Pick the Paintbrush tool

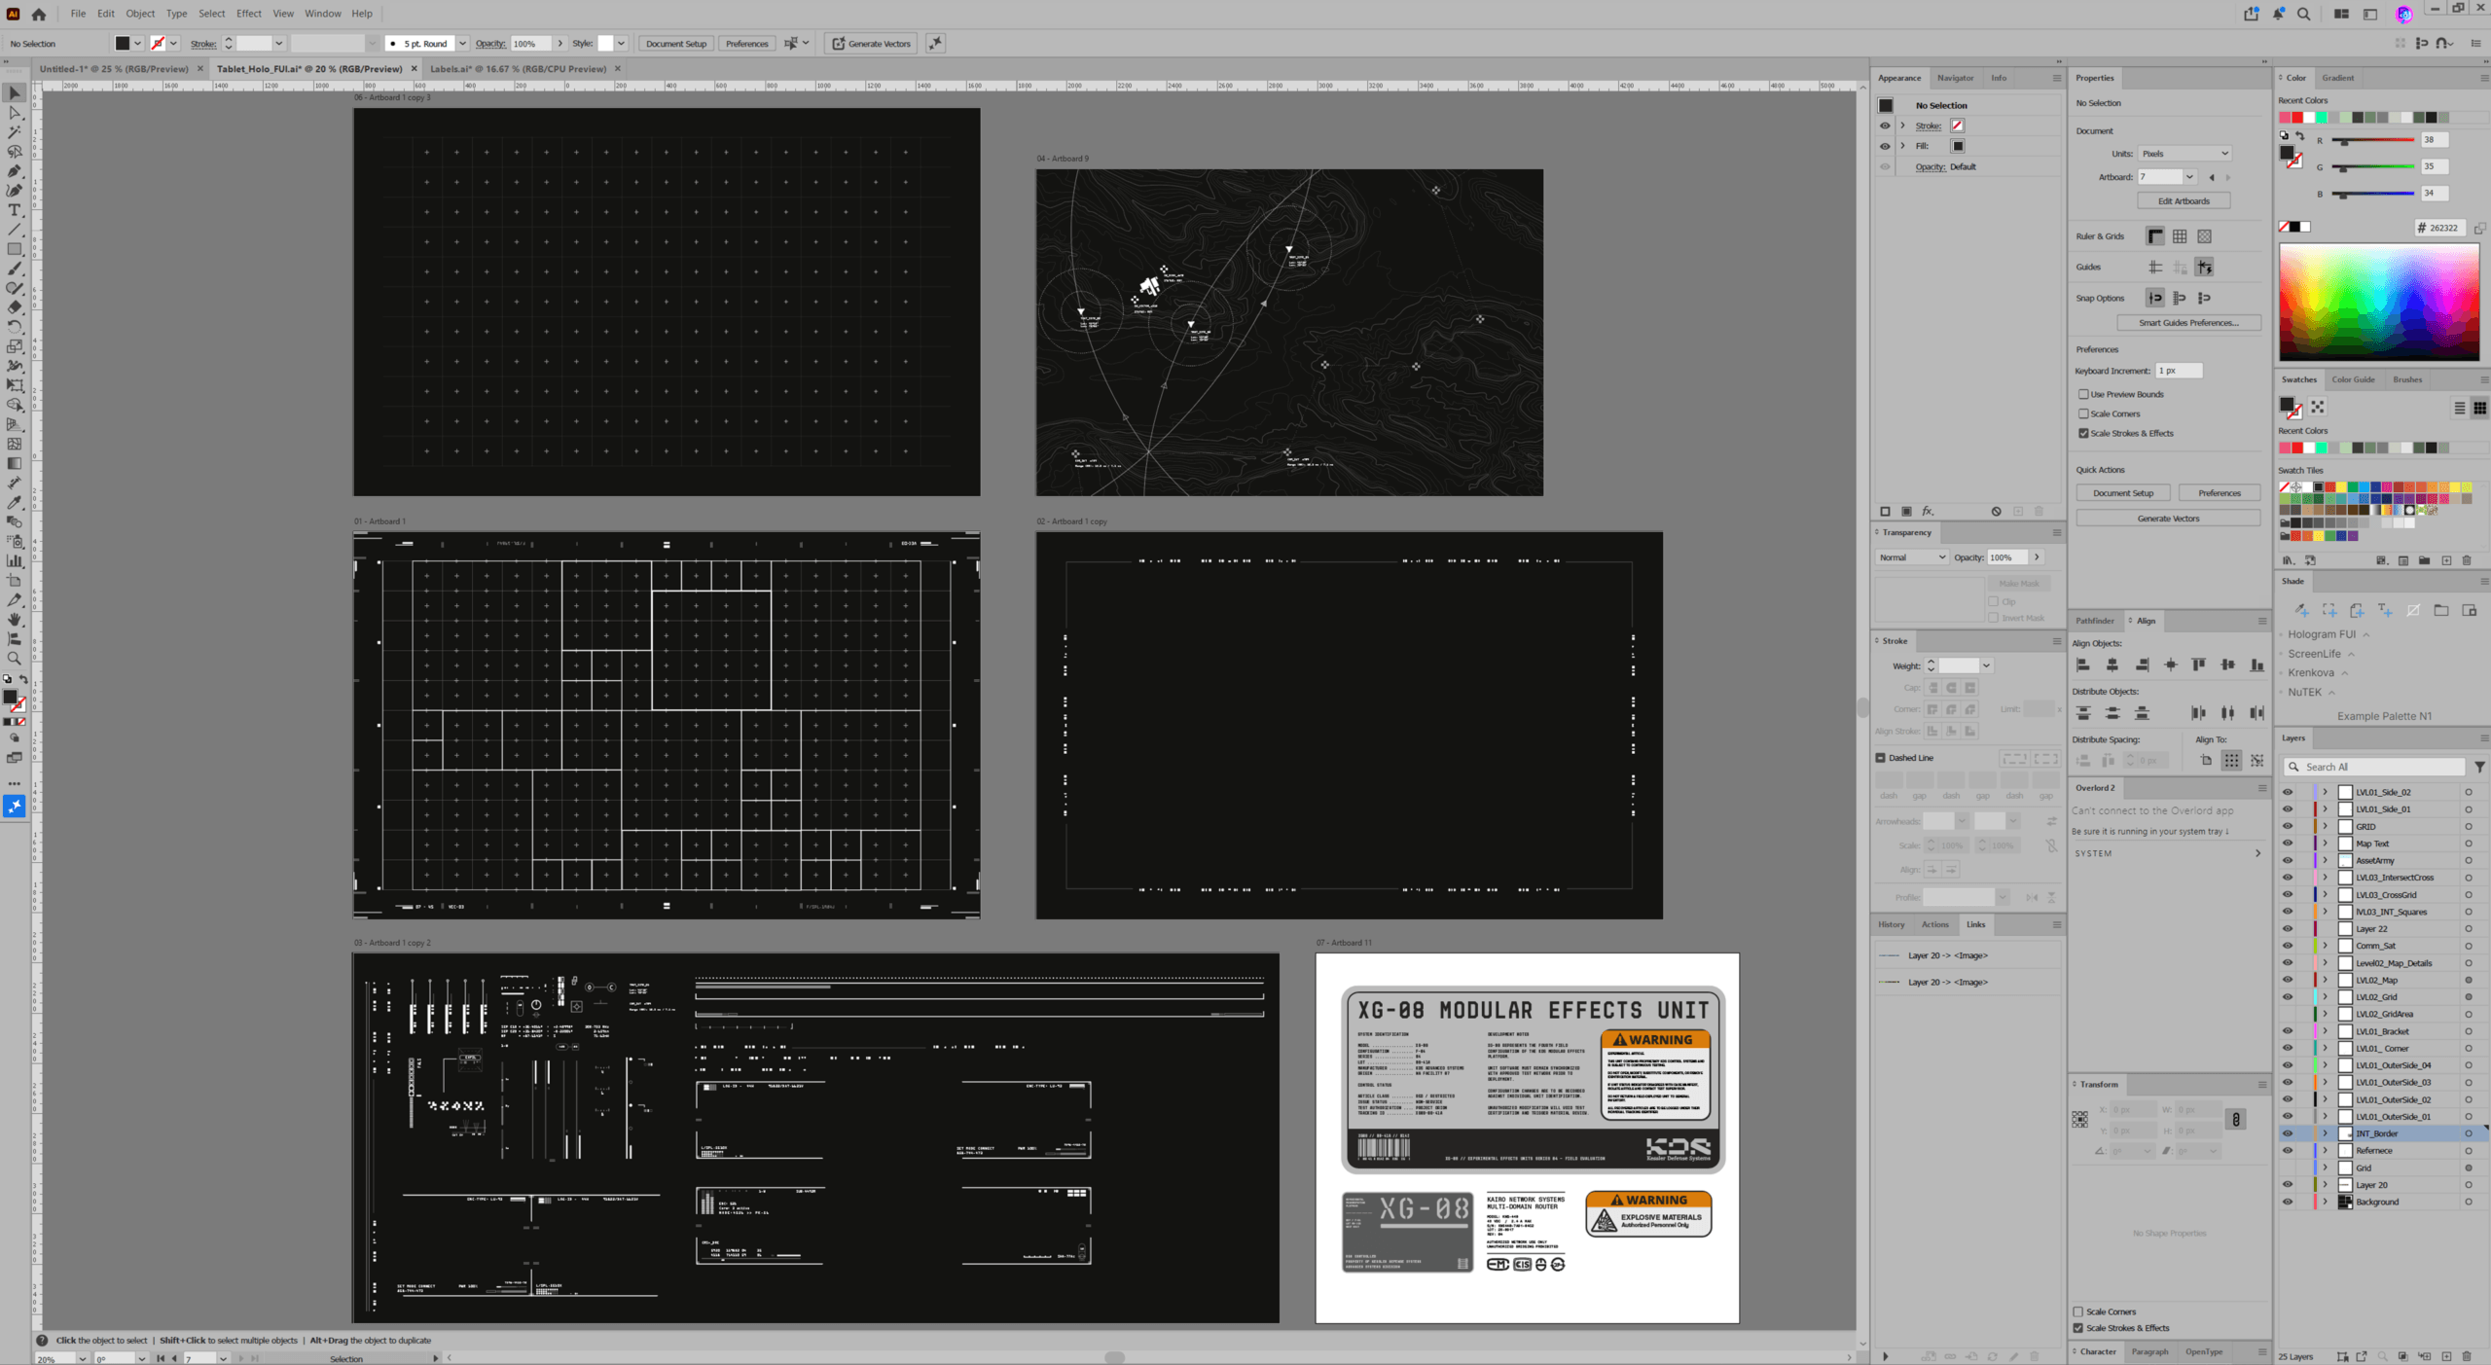[15, 269]
